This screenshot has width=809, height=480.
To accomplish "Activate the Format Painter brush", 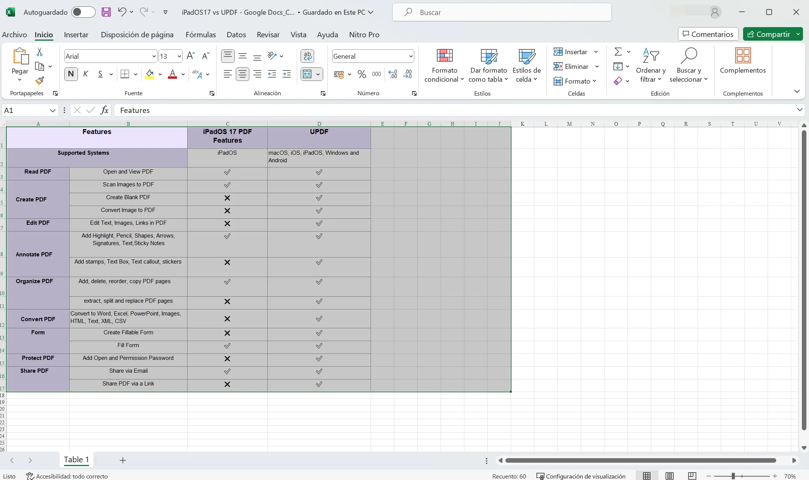I will (x=40, y=81).
